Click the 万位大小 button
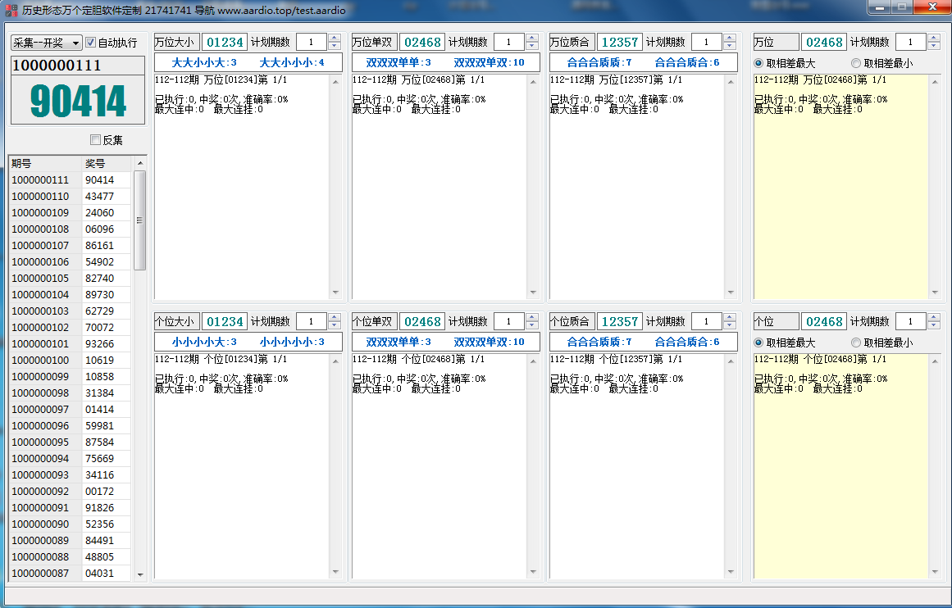 click(176, 42)
